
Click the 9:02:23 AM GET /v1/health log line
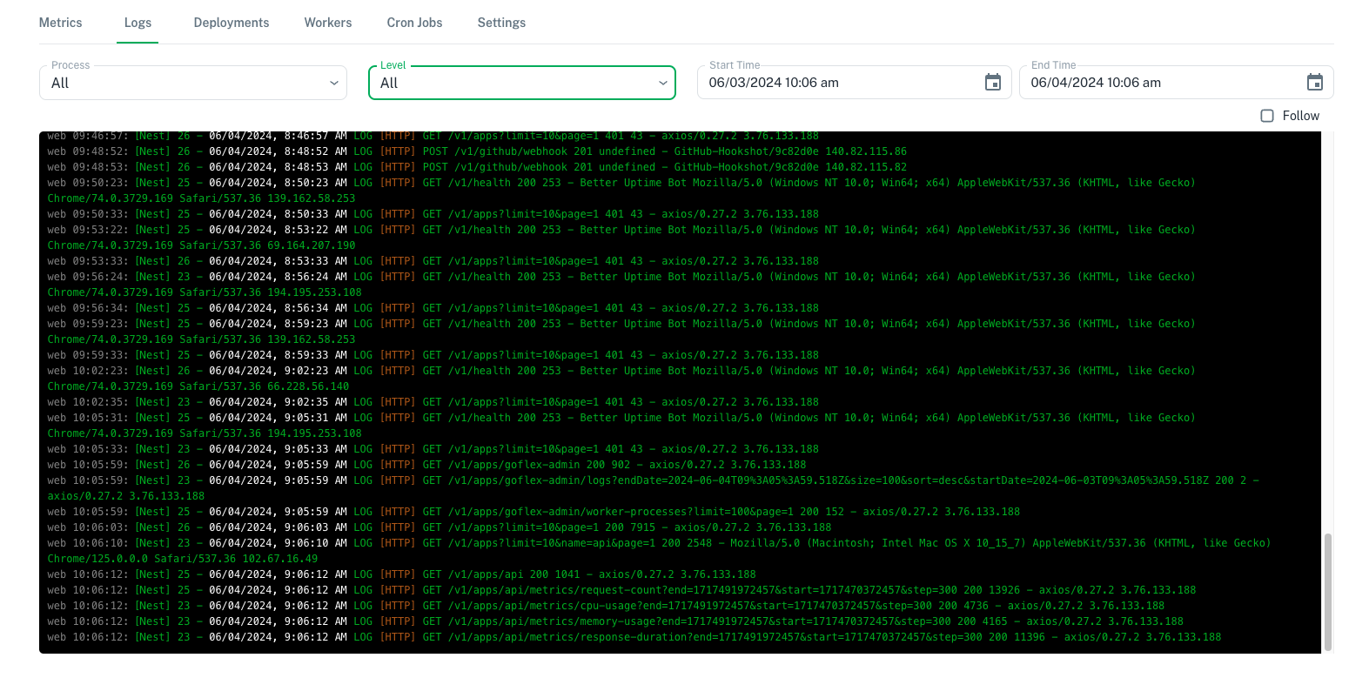(x=621, y=379)
